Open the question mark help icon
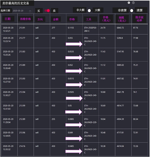Image resolution: width=150 pixels, height=157 pixels. pos(133,3)
